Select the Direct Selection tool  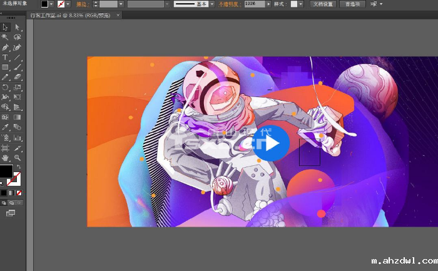click(18, 27)
